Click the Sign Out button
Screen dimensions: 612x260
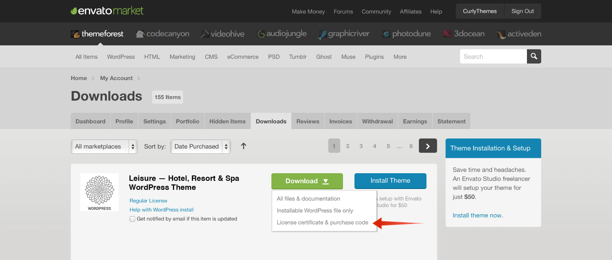pyautogui.click(x=523, y=11)
